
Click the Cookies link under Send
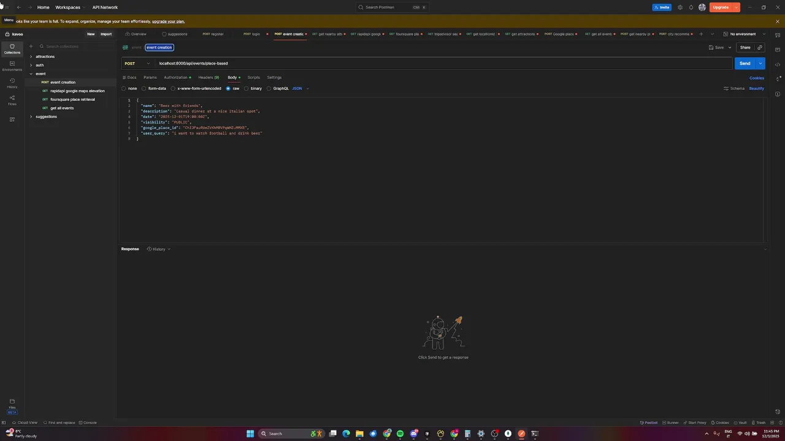pyautogui.click(x=757, y=78)
